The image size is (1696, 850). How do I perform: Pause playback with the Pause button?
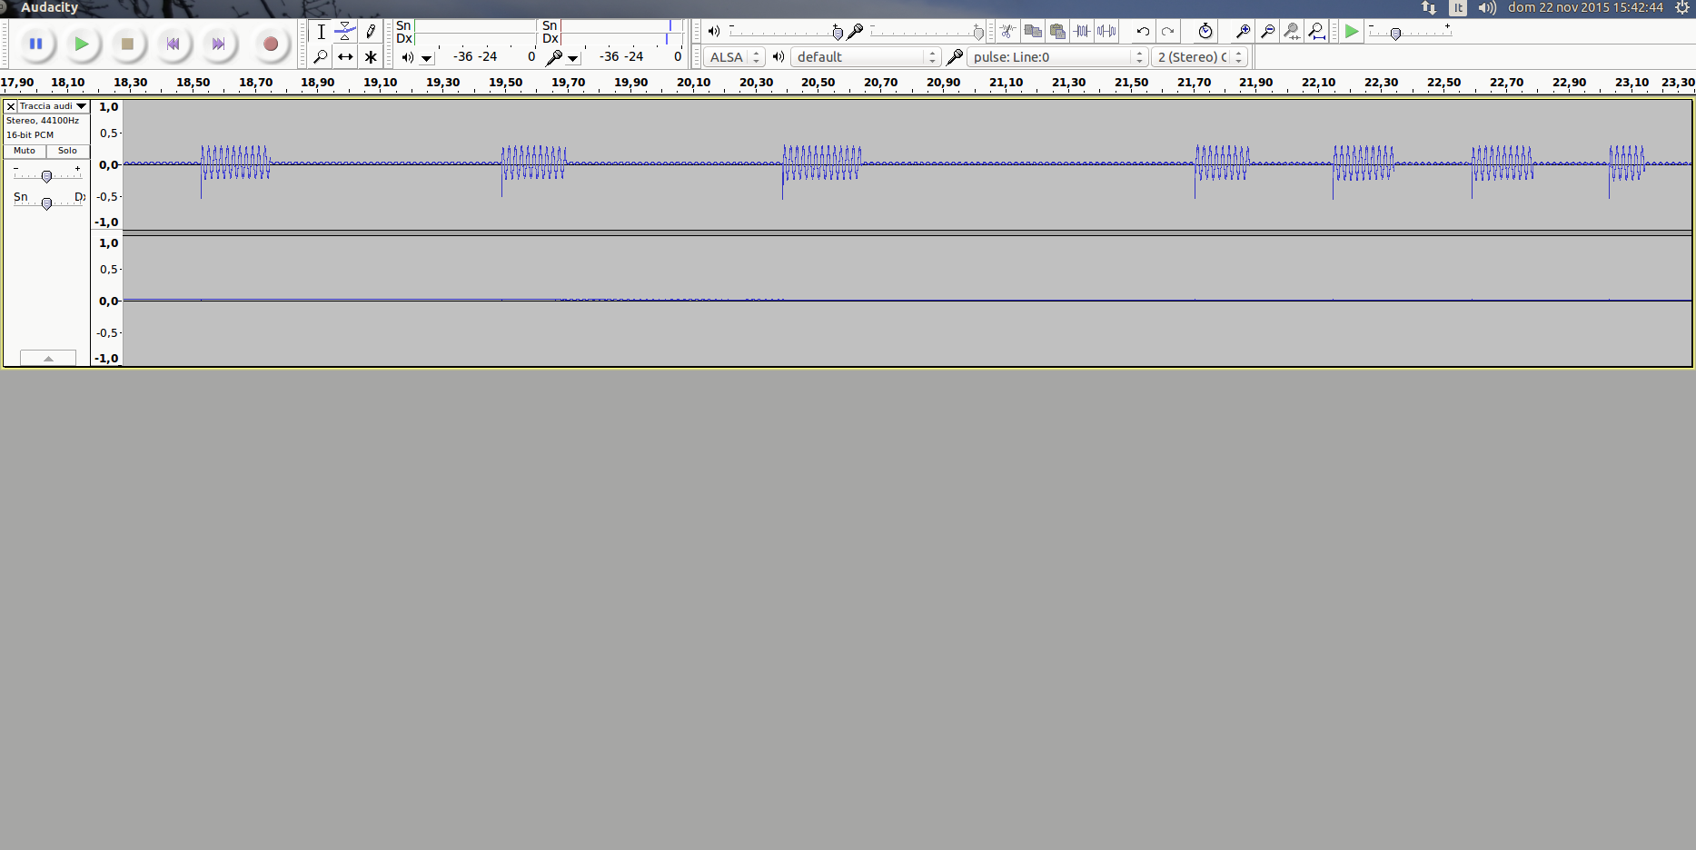click(x=36, y=44)
